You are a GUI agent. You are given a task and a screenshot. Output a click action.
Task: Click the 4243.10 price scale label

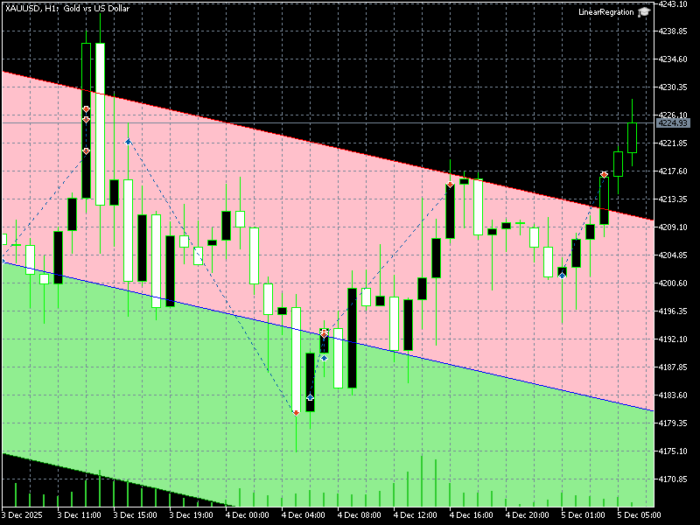click(x=673, y=4)
